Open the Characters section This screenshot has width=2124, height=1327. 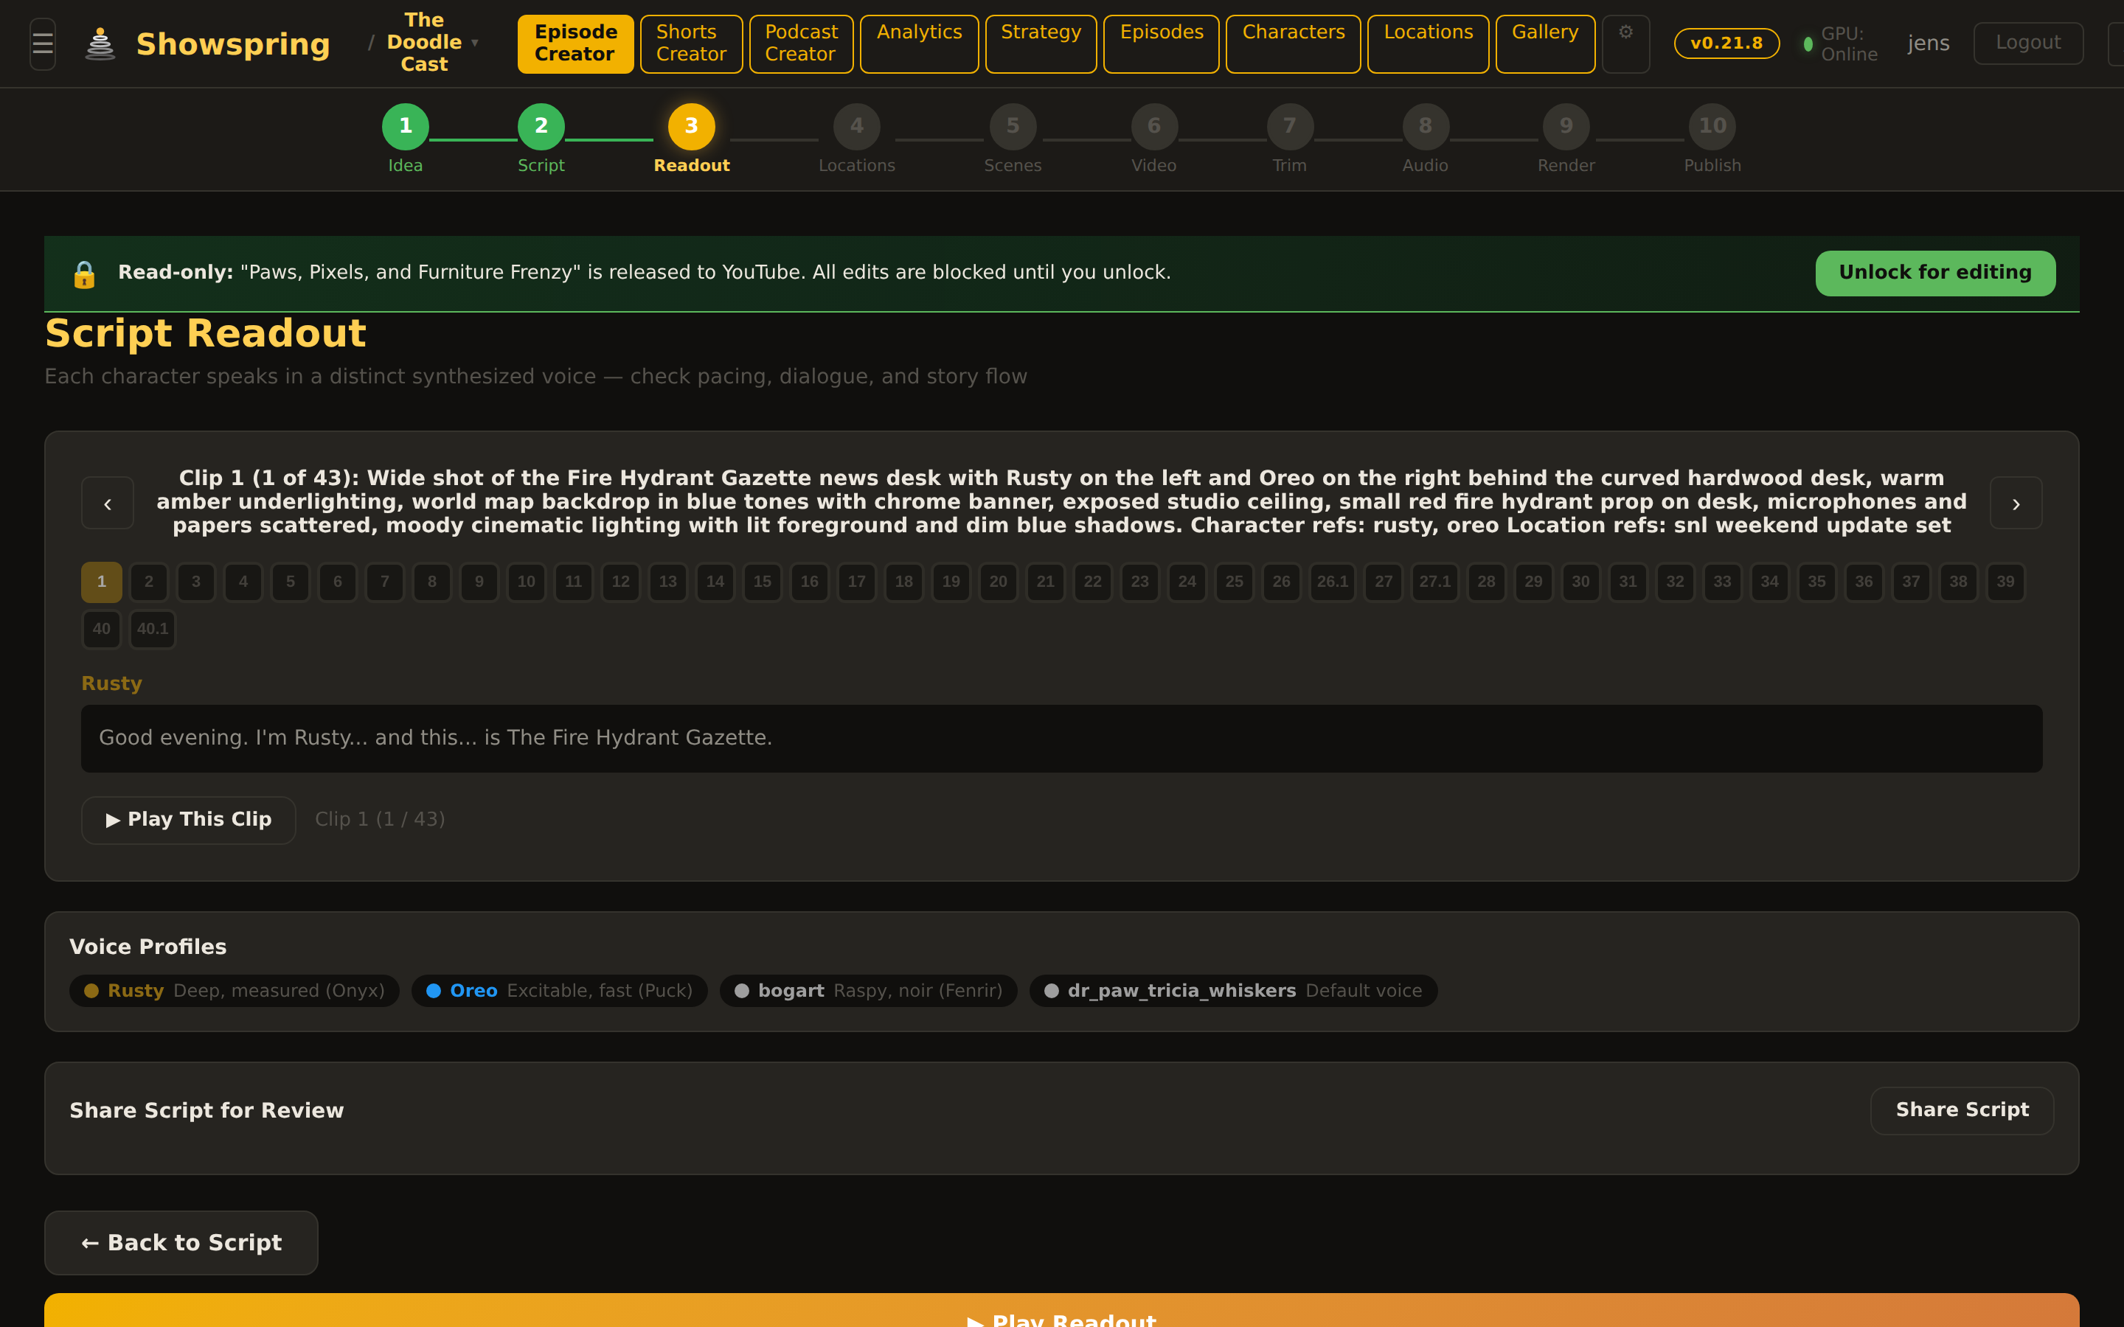point(1293,43)
